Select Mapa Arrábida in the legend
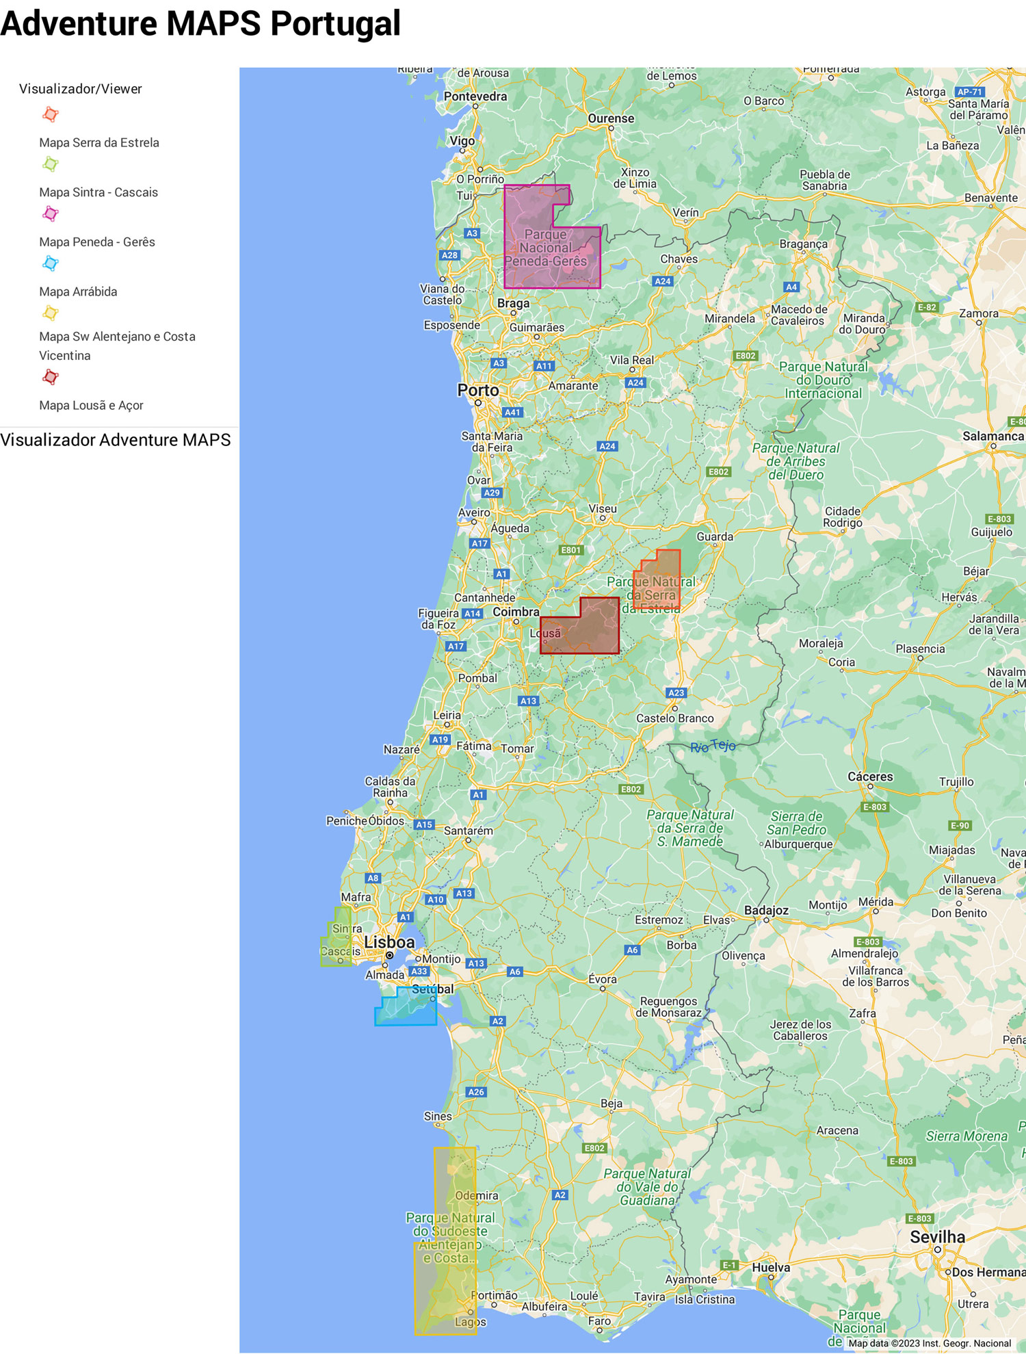Image resolution: width=1026 pixels, height=1354 pixels. tap(78, 291)
